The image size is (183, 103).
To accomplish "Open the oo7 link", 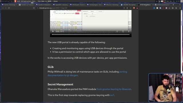I will tap(112, 95).
